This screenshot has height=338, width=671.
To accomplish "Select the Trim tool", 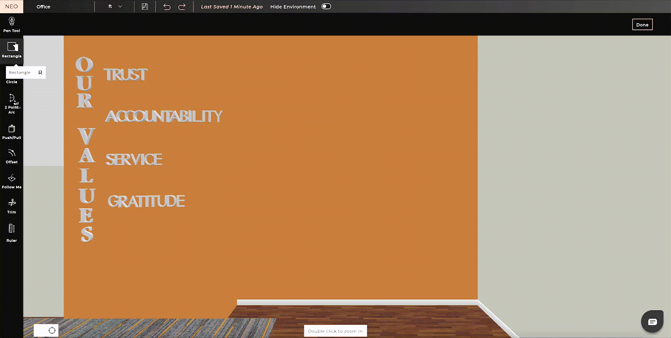I will (12, 206).
